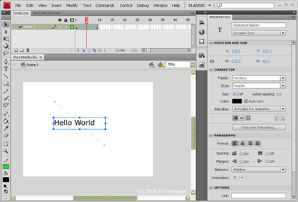The image size is (298, 202).
Task: Collapse the Paragraph section
Action: [211, 135]
